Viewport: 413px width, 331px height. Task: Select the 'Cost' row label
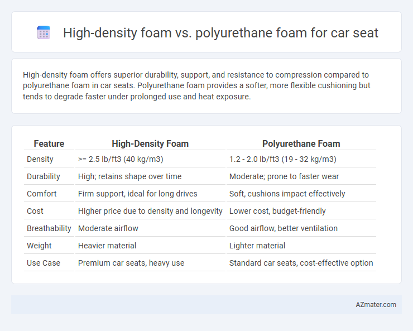[x=35, y=211]
